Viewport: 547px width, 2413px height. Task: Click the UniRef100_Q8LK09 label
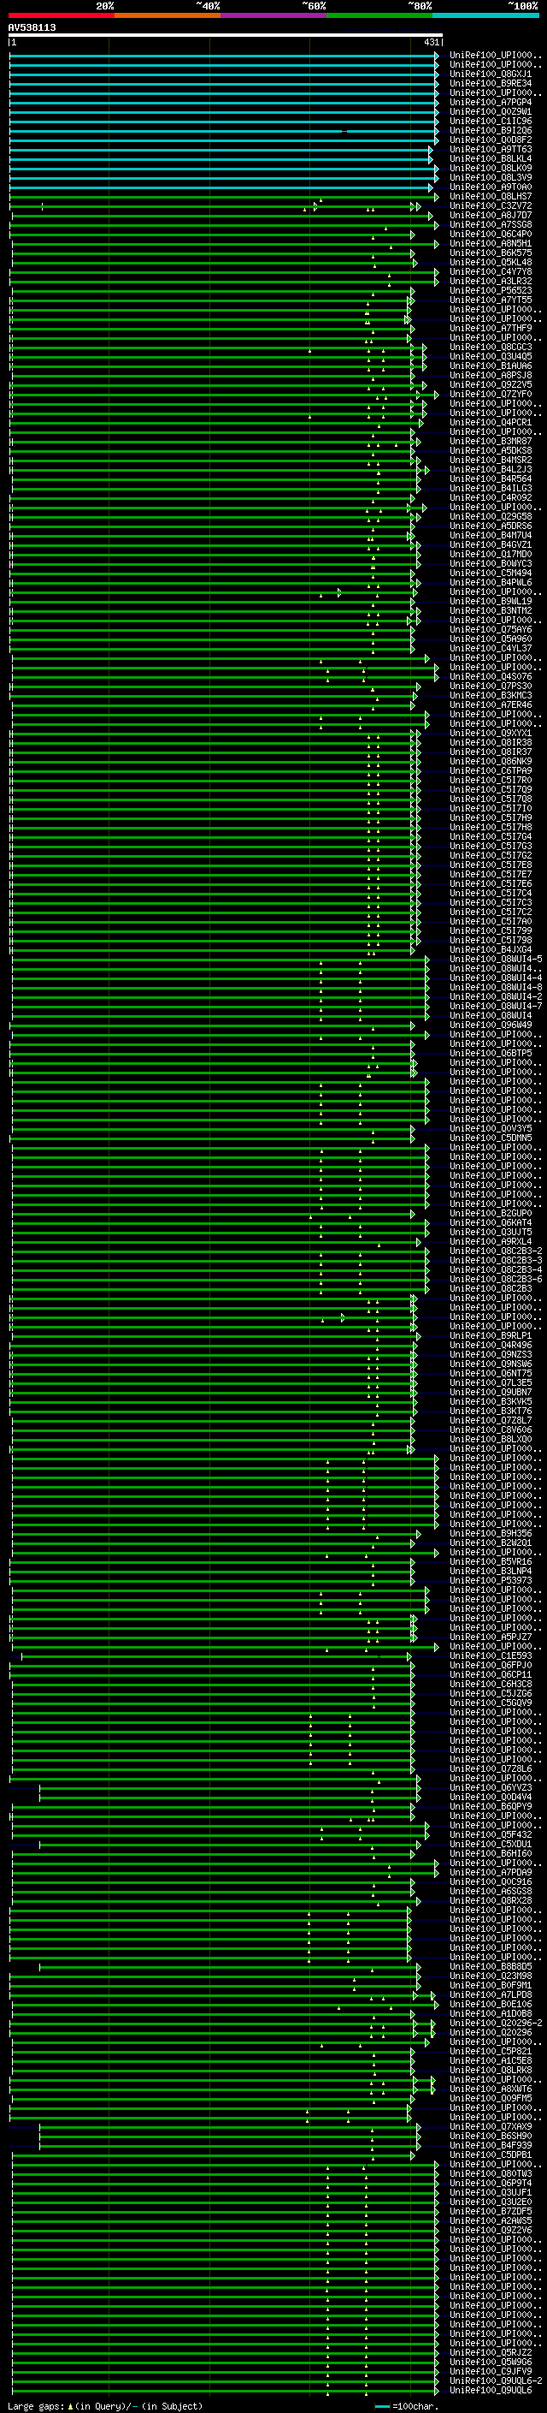pyautogui.click(x=491, y=168)
